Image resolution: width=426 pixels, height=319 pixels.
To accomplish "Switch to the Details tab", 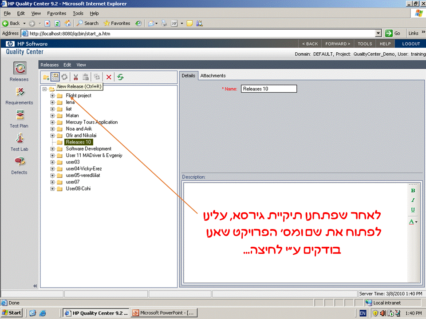I will pos(188,76).
